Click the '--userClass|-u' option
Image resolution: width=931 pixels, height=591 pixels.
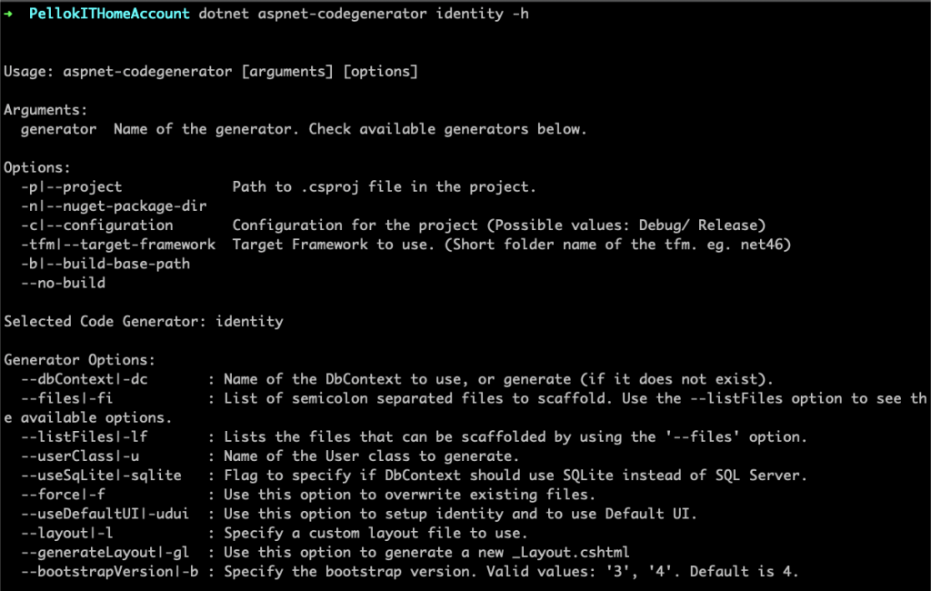click(80, 456)
